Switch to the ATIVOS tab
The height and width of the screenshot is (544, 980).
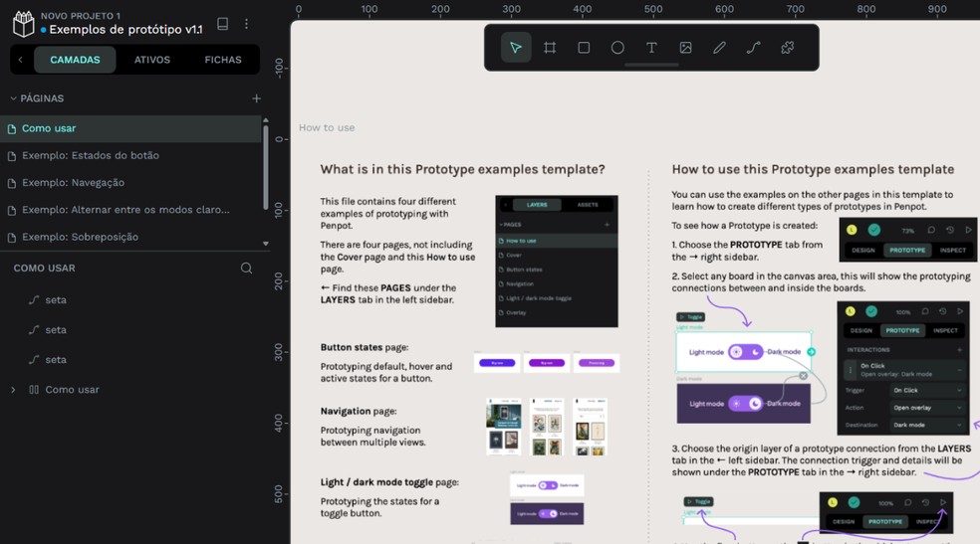click(x=151, y=60)
